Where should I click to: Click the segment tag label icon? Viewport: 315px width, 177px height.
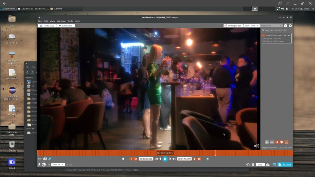click(x=282, y=142)
